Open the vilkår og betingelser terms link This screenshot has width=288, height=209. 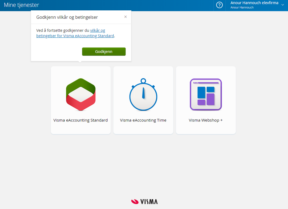click(x=75, y=33)
